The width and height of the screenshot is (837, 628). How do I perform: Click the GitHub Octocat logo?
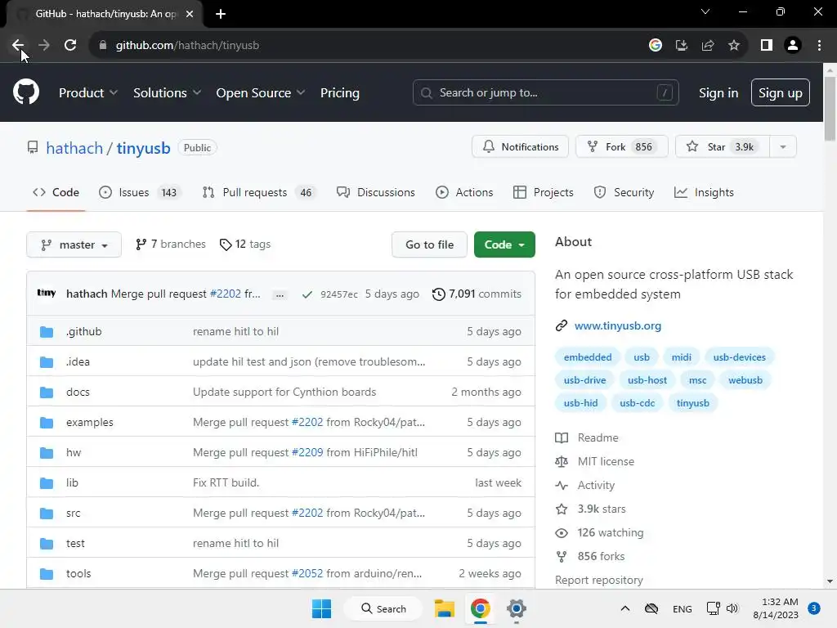[x=26, y=92]
